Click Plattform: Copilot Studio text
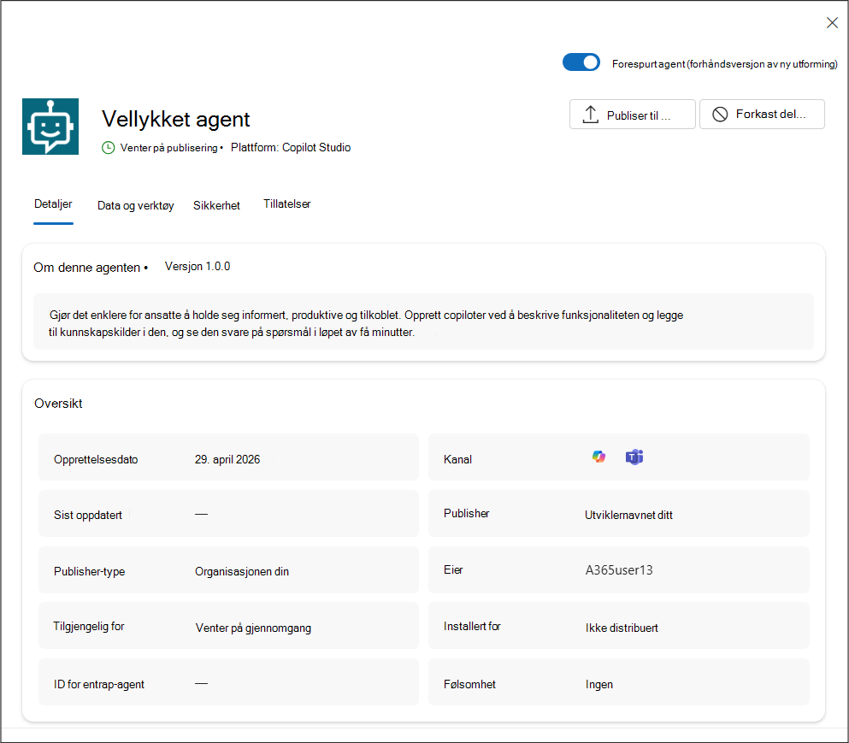The height and width of the screenshot is (743, 849). [x=291, y=148]
